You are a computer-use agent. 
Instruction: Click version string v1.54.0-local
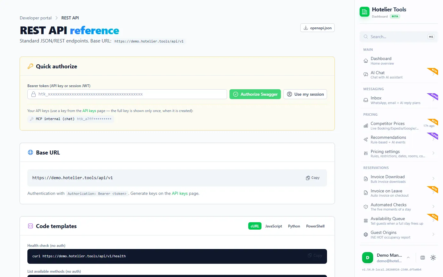point(392,270)
